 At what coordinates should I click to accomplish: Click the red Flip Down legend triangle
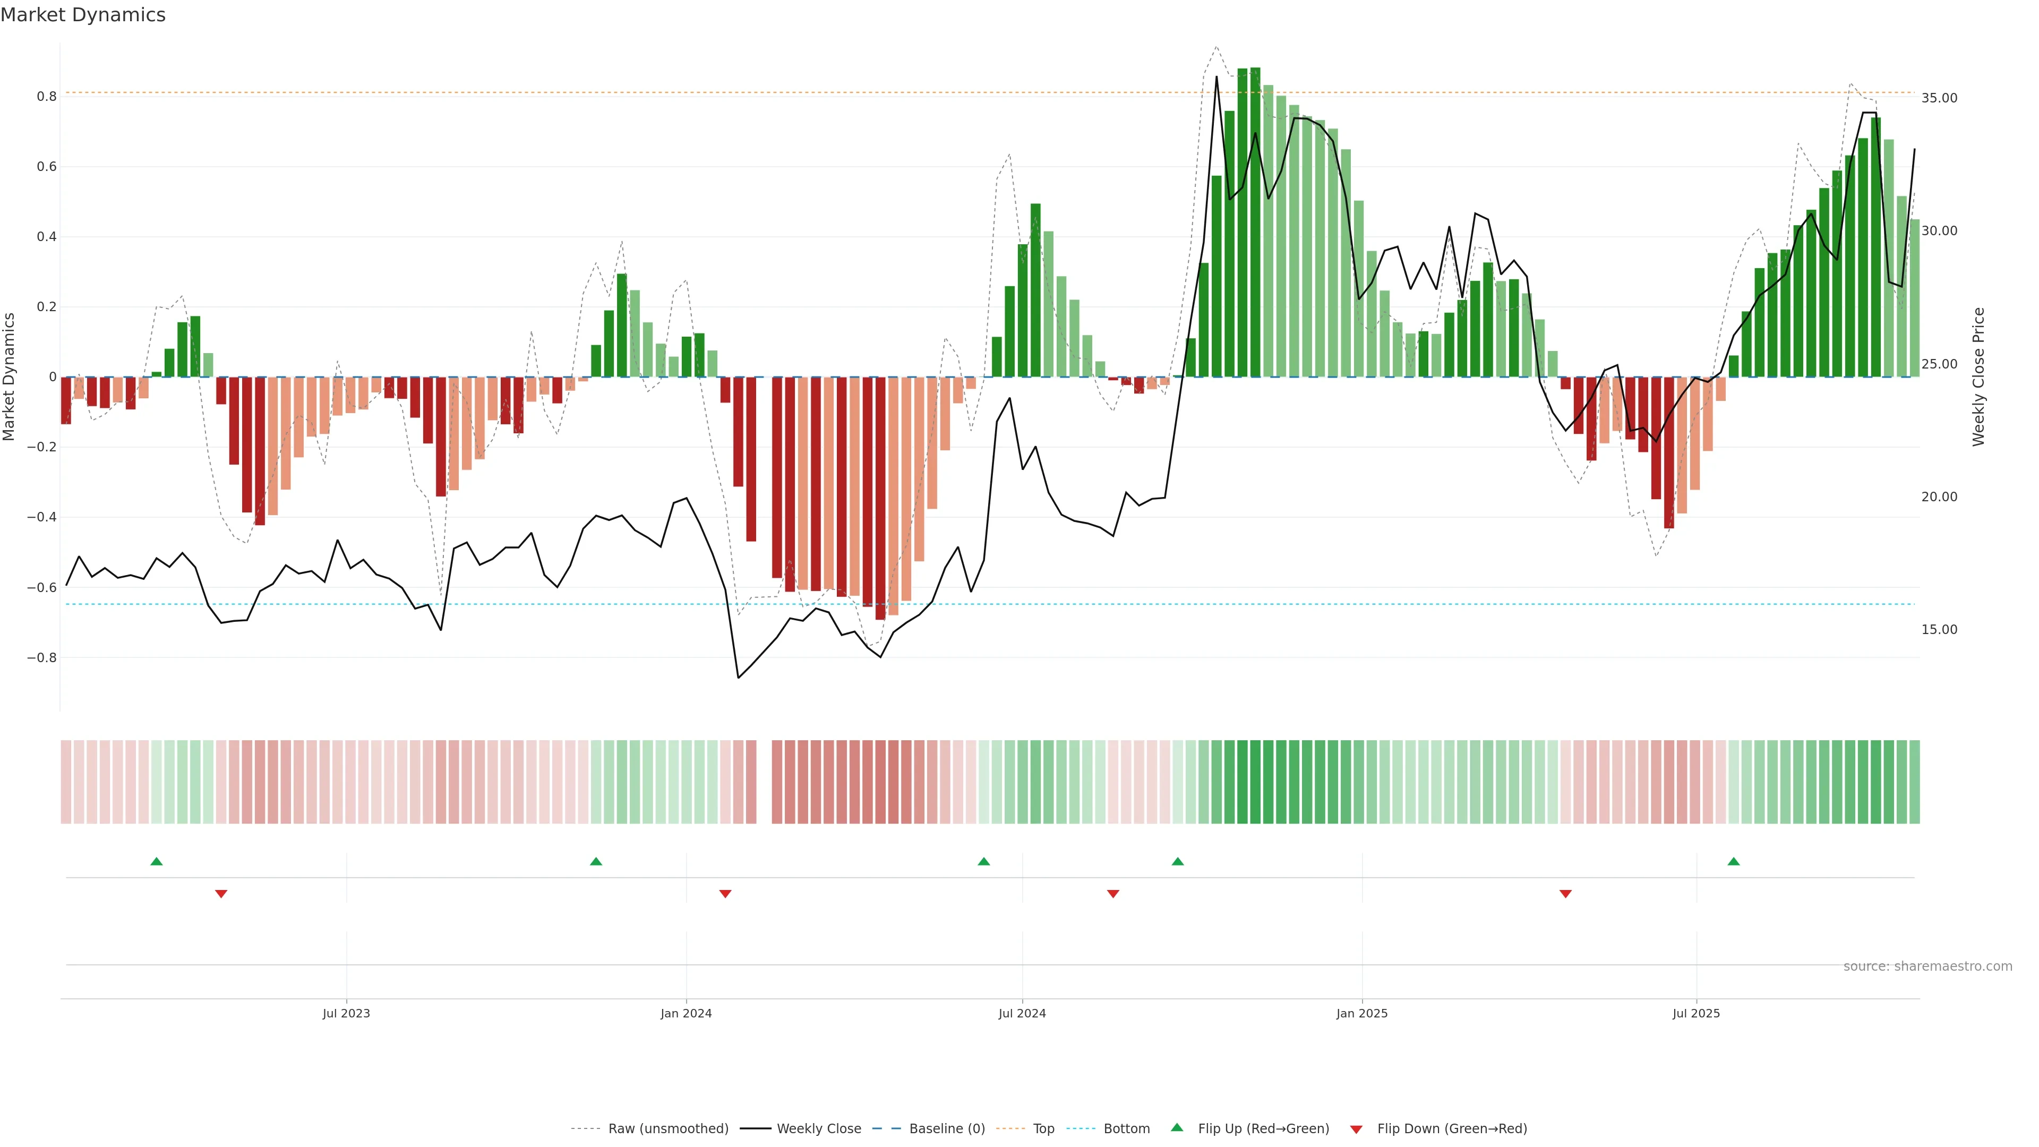pyautogui.click(x=1356, y=1129)
